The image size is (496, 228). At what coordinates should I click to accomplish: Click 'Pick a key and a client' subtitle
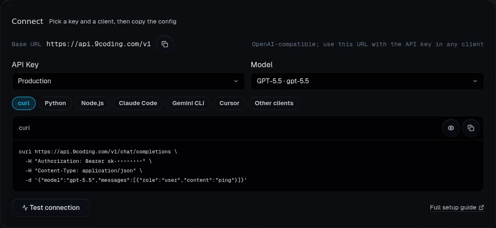coord(113,21)
